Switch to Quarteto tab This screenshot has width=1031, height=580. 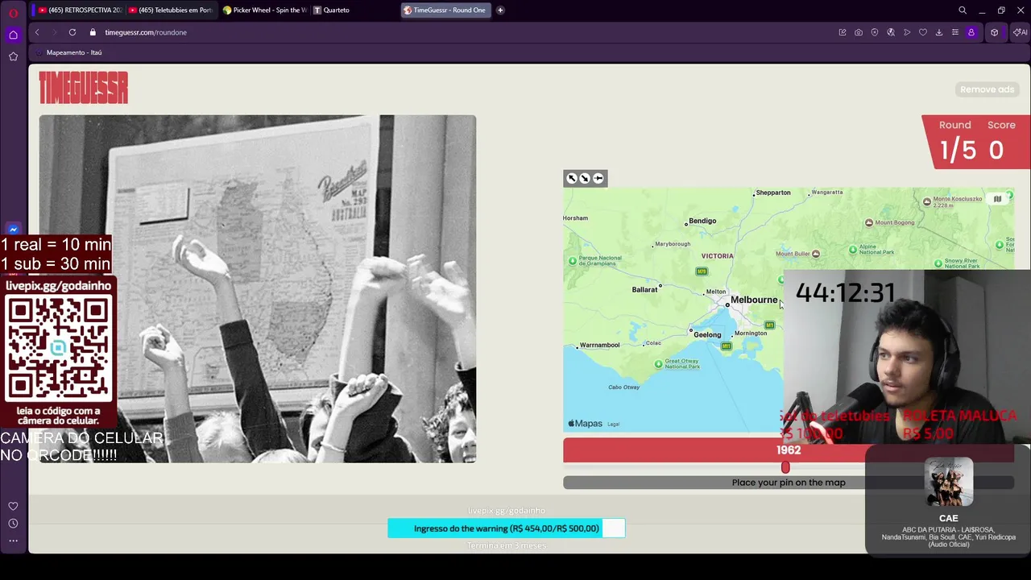point(354,10)
